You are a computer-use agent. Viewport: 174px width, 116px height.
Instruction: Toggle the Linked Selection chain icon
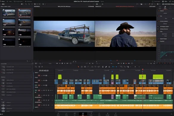pos(106,67)
